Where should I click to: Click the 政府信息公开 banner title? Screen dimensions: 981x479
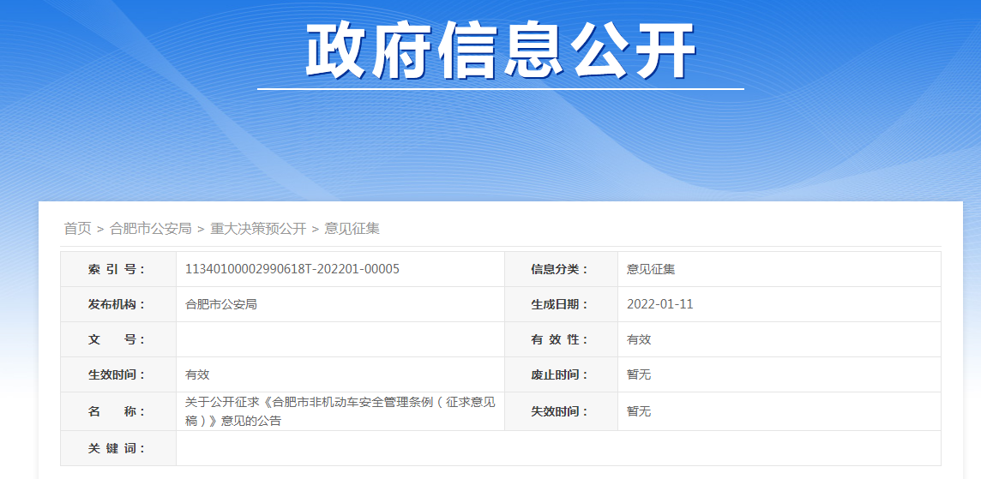coord(501,51)
